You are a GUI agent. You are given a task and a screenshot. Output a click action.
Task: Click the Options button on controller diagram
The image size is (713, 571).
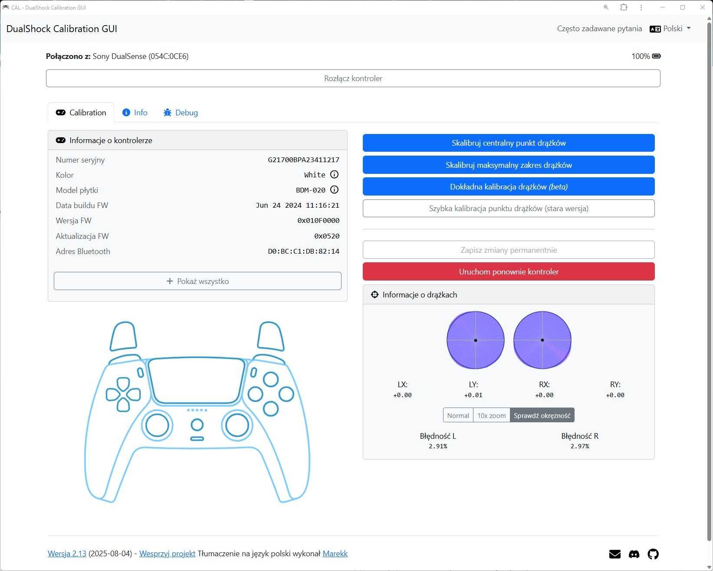coord(253,372)
